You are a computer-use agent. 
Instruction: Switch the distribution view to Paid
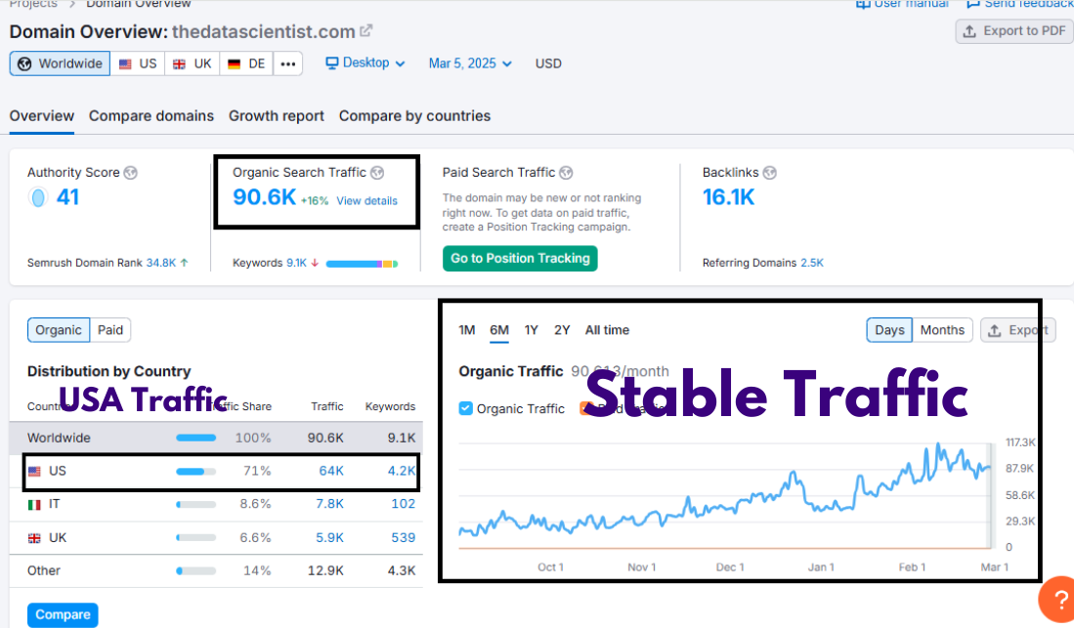pos(110,330)
